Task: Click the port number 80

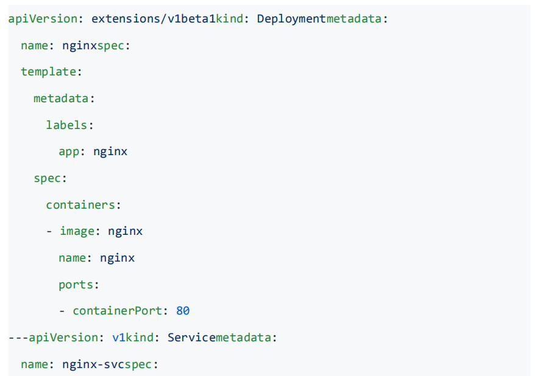Action: coord(183,311)
